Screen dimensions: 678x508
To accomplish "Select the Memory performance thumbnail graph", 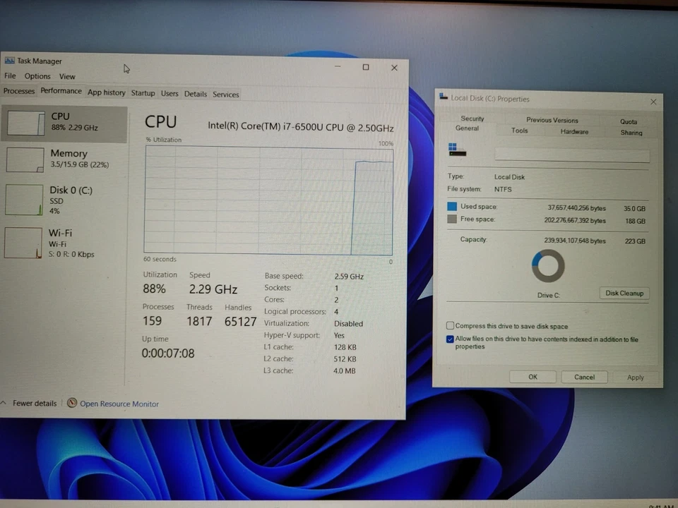I will (x=25, y=160).
